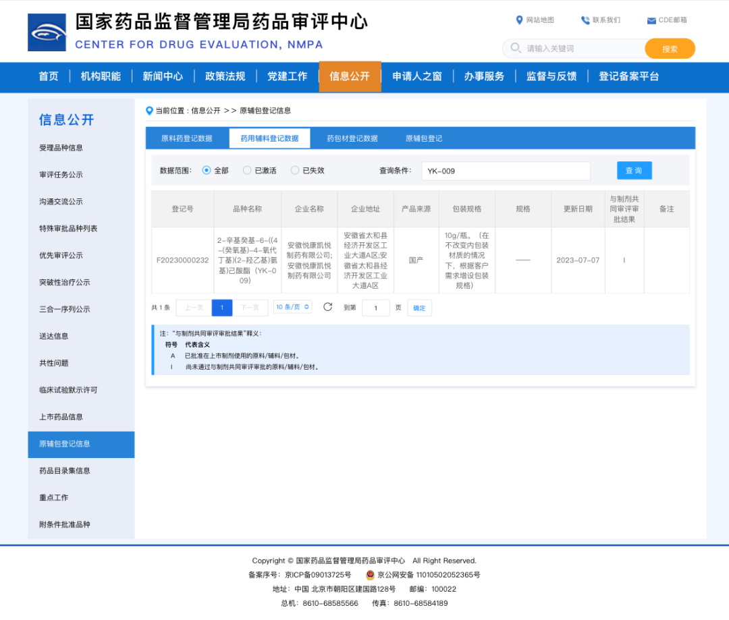Click the contact us phone icon
The height and width of the screenshot is (620, 729).
[x=585, y=20]
